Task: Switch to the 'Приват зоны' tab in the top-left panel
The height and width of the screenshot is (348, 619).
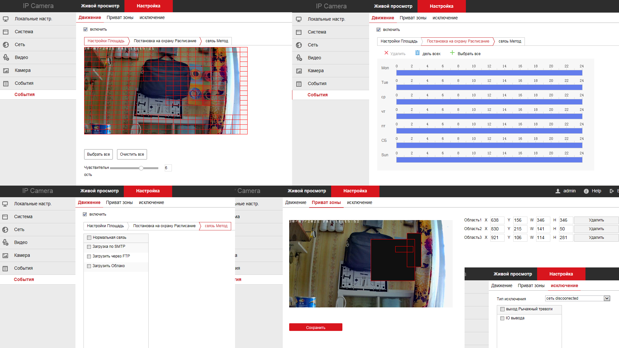Action: pos(120,17)
